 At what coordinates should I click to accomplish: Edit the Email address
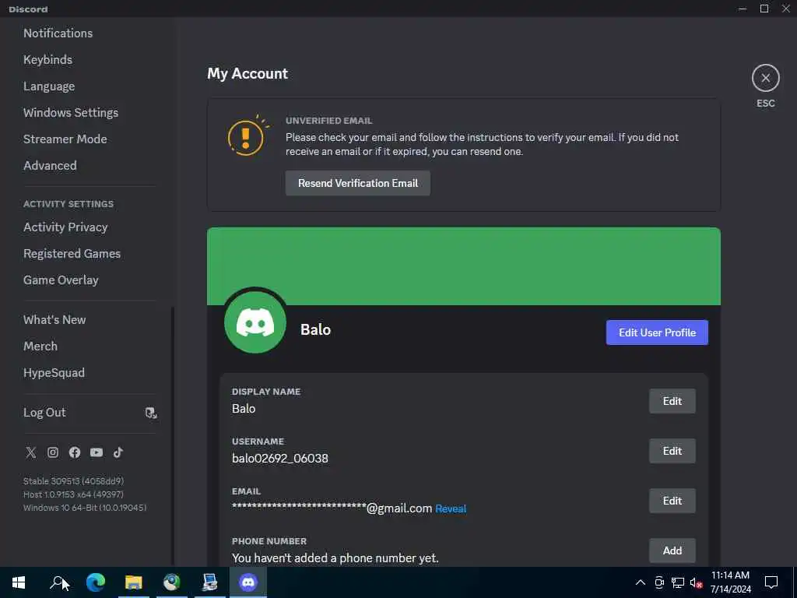(x=672, y=501)
